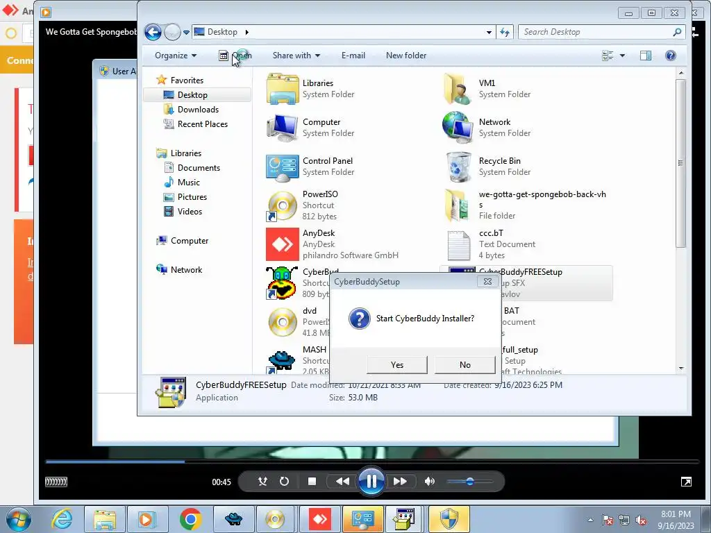This screenshot has width=711, height=533.
Task: Fast forward with next button in player
Action: pyautogui.click(x=400, y=482)
